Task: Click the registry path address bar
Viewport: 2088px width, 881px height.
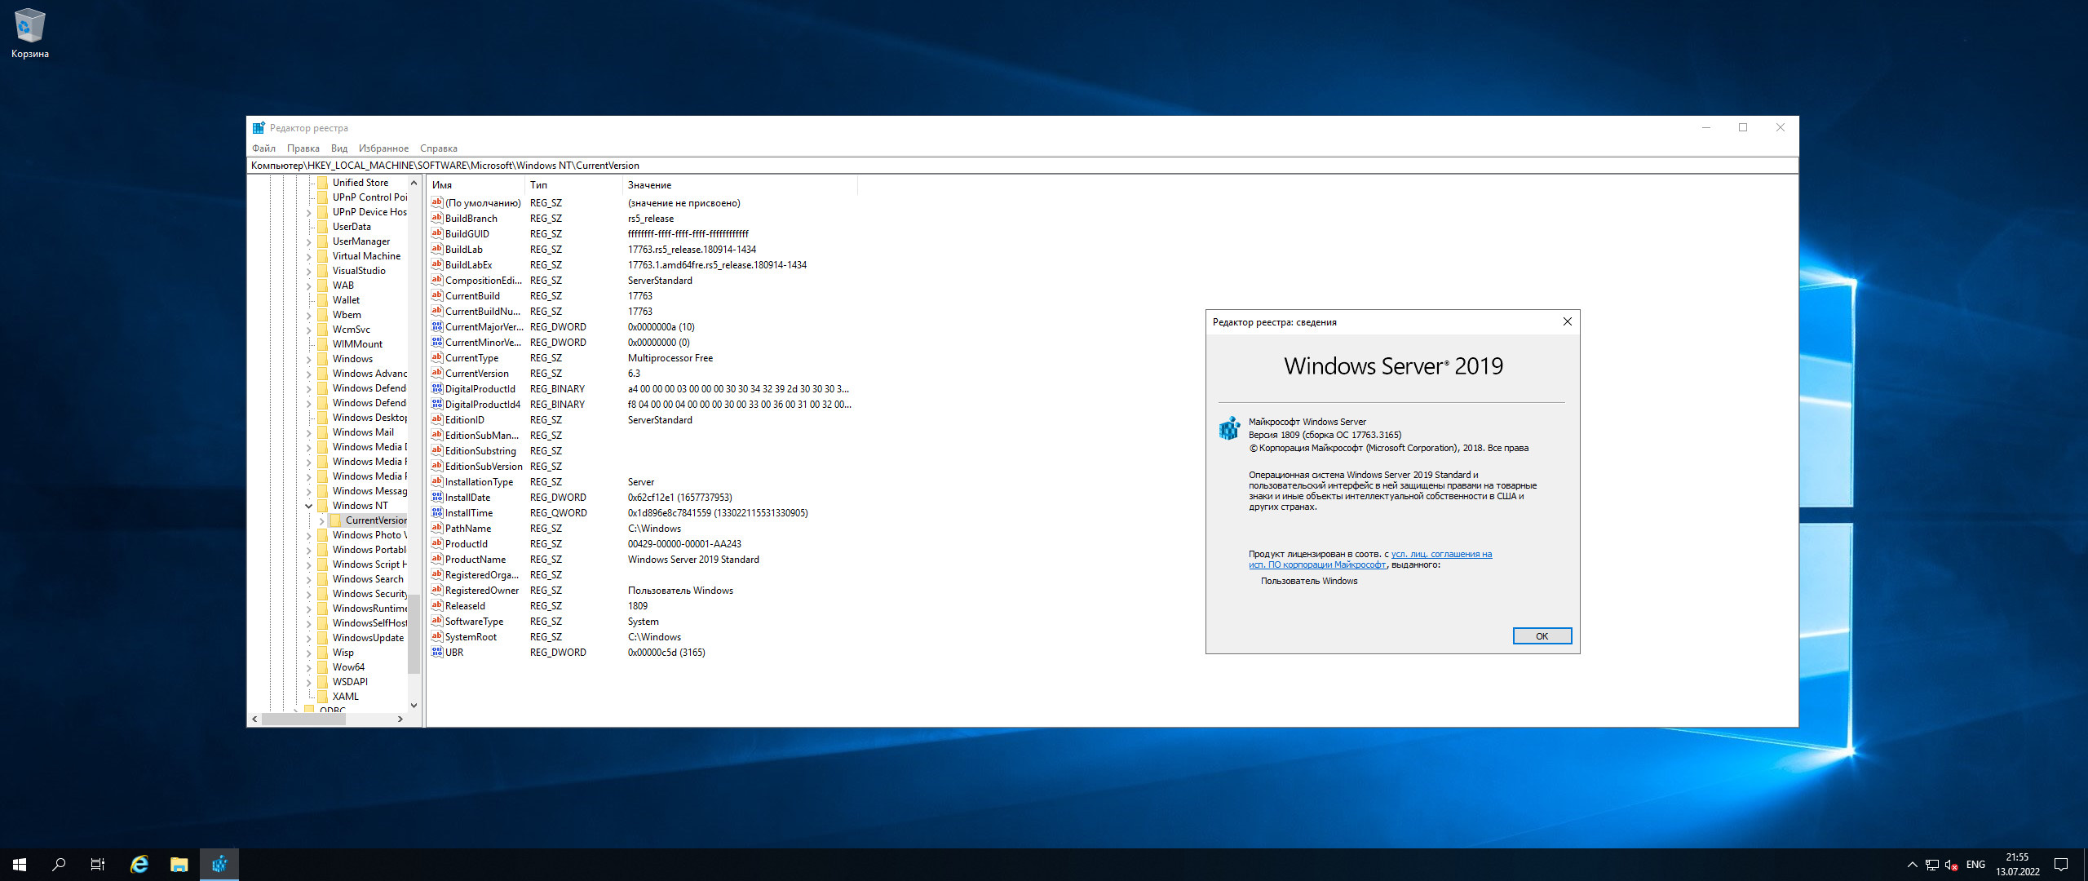Action: (x=1022, y=166)
